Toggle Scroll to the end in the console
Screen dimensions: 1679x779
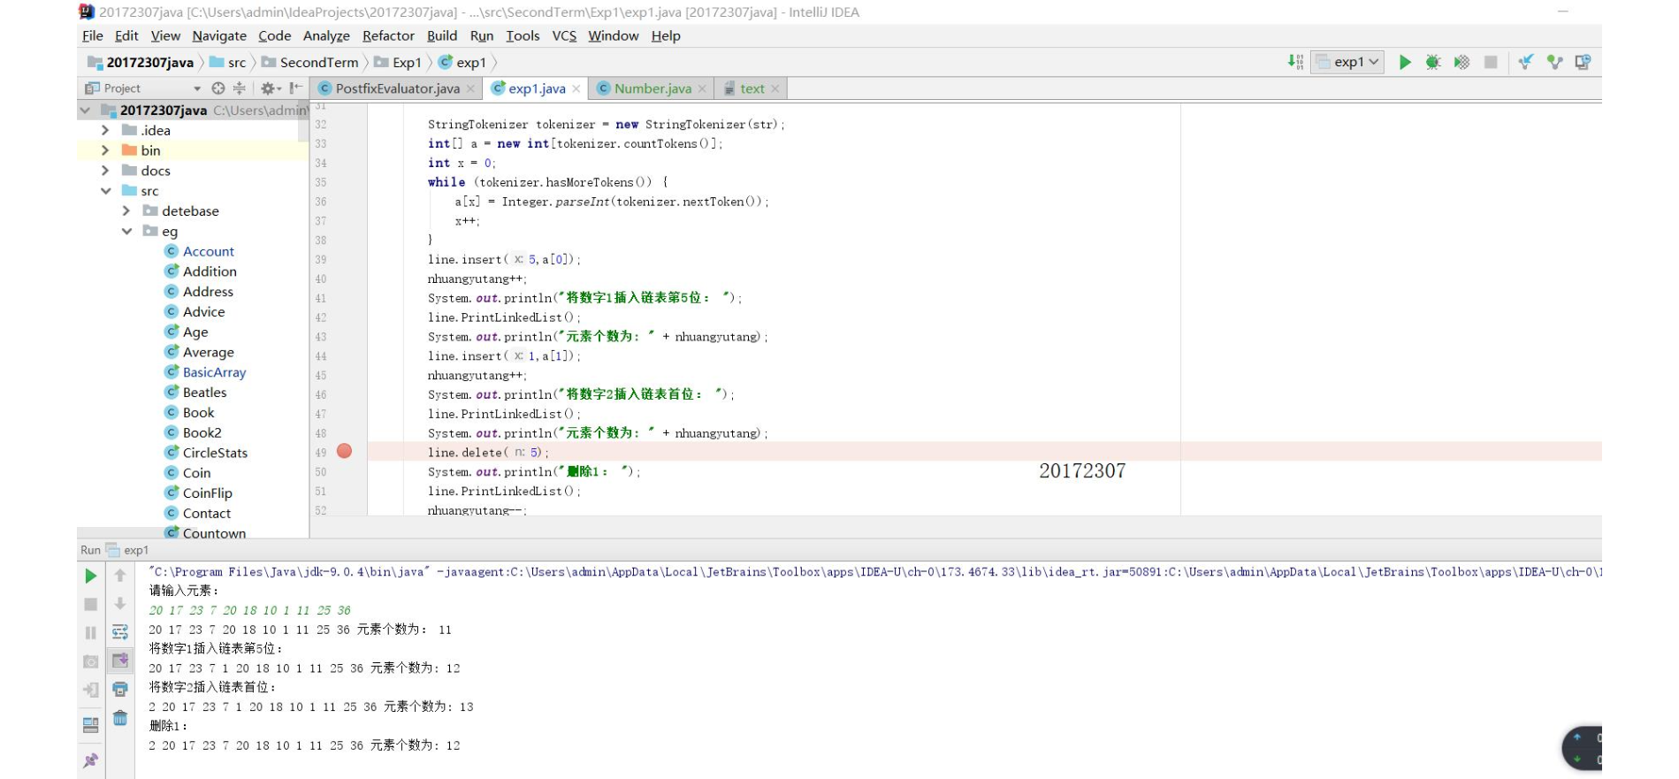120,661
